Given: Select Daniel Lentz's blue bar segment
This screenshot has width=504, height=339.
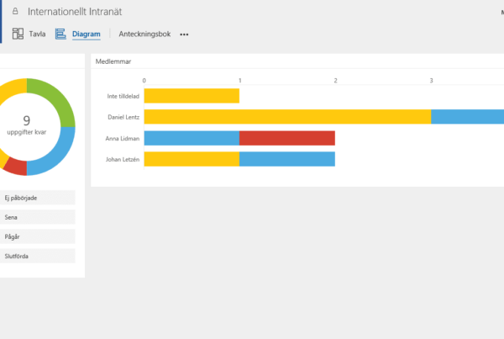Looking at the screenshot, I should click(x=467, y=117).
